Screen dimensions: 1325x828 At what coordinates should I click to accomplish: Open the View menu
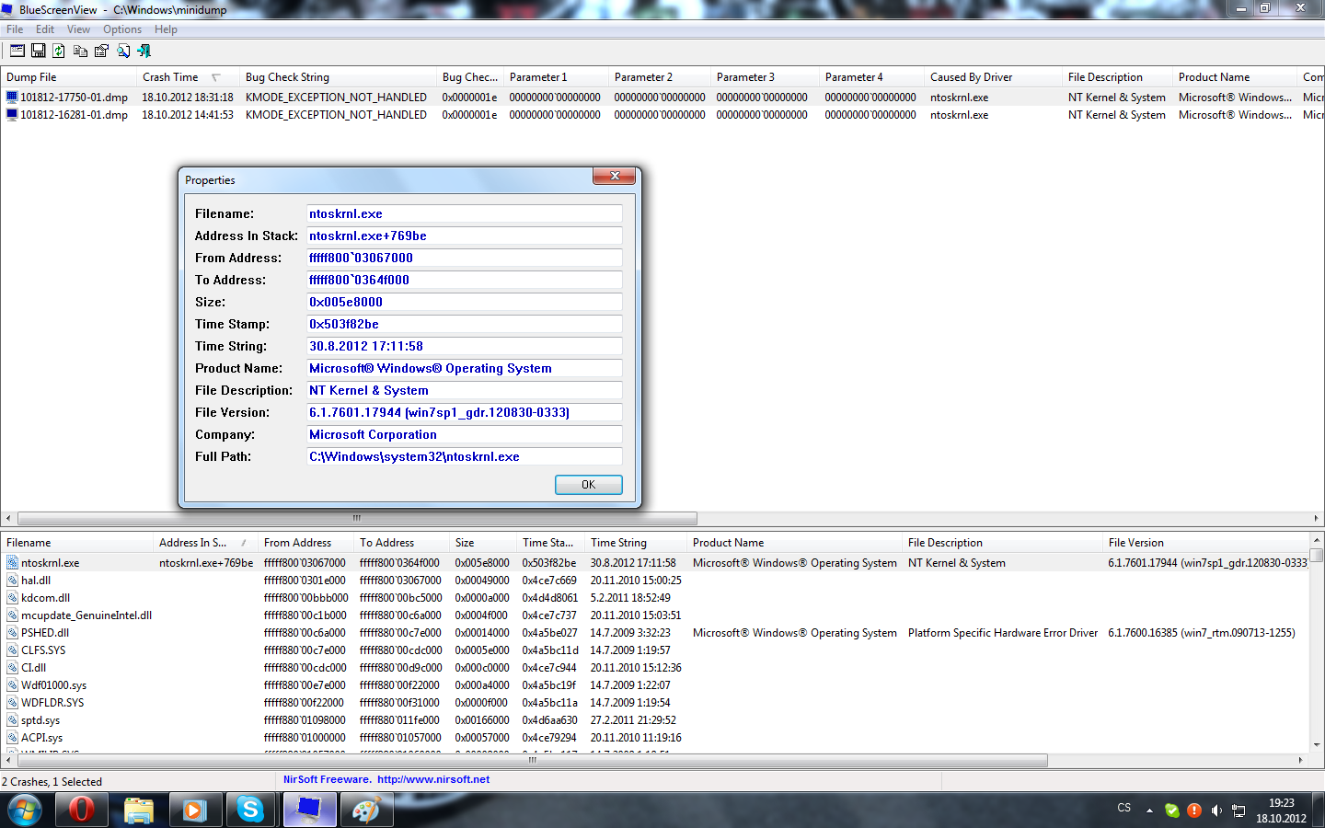[78, 29]
